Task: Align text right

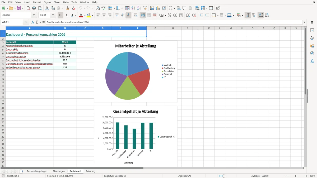Action: (110, 15)
